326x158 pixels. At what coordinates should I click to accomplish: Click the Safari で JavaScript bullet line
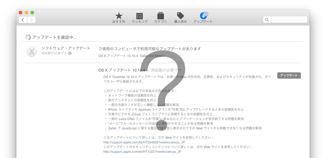[x=185, y=128]
